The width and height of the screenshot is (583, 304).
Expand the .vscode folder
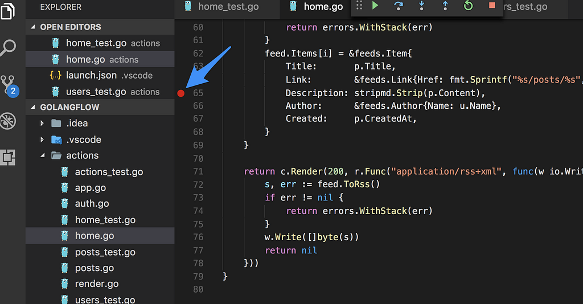click(42, 139)
